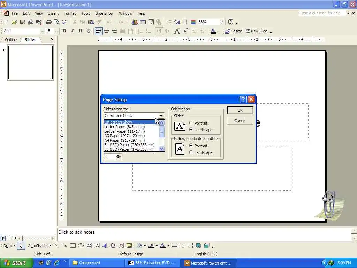Screen dimensions: 357x268
Task: Click the New document icon
Action: tap(6, 22)
